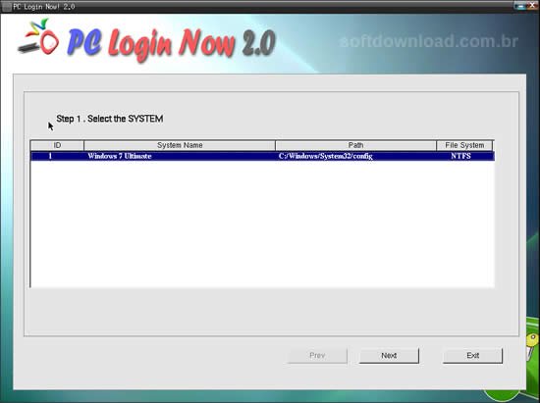
Task: Click the Exit button
Action: pos(472,355)
